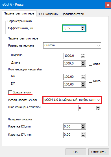Open the Размер материала dropdown
Image resolution: width=111 pixels, height=157 pixels.
(x=72, y=45)
